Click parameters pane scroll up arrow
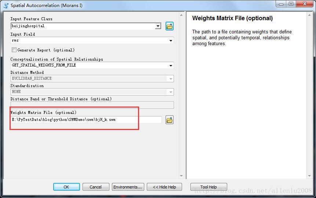The image size is (316, 198). (181, 15)
